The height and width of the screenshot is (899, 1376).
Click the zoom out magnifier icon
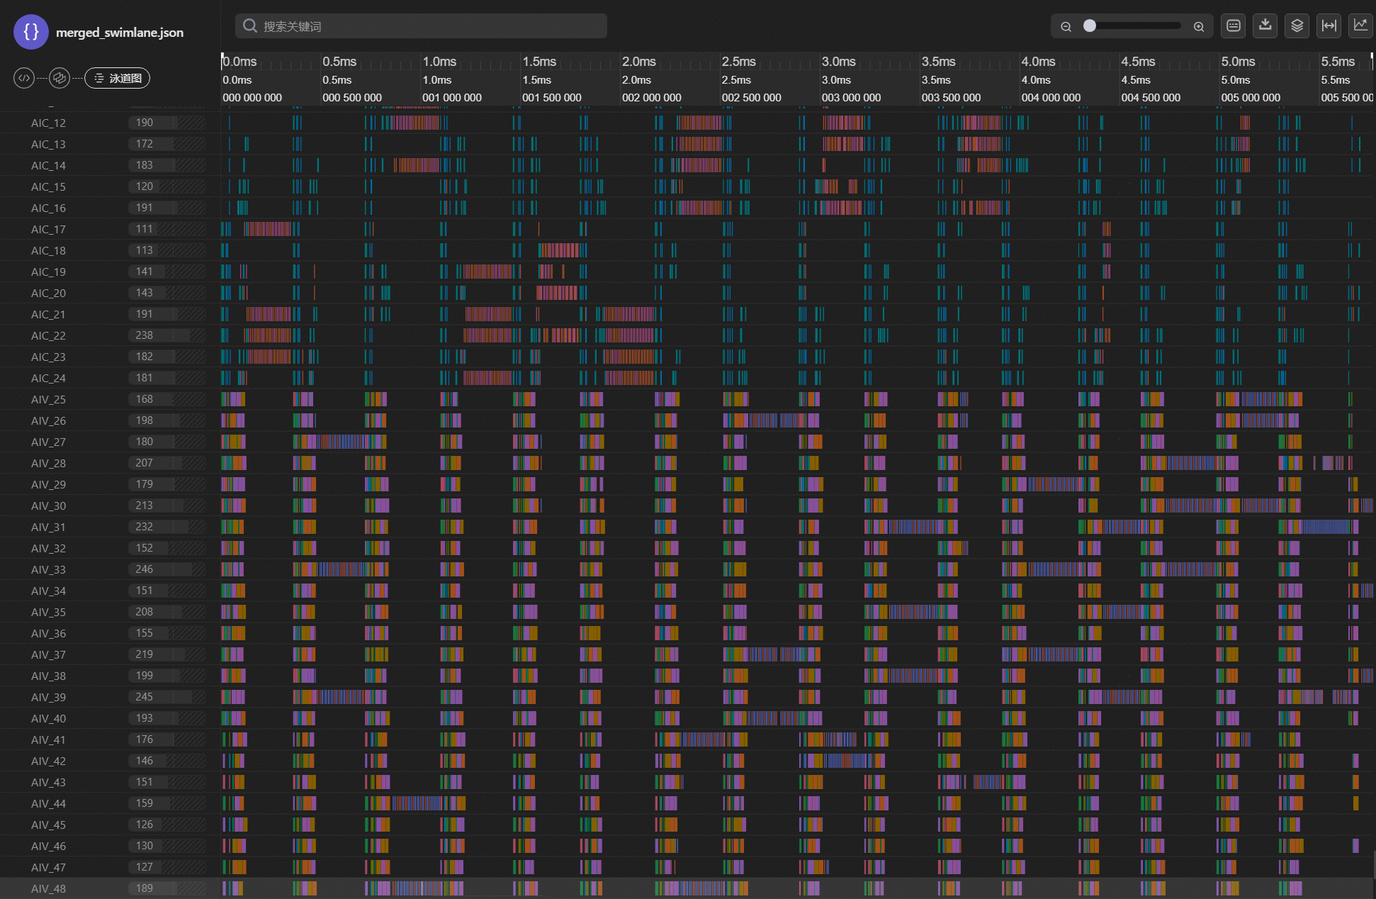(x=1066, y=26)
